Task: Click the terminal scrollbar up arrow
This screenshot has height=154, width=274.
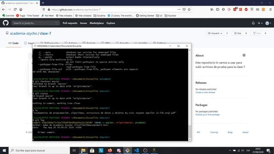Action: coord(190,50)
